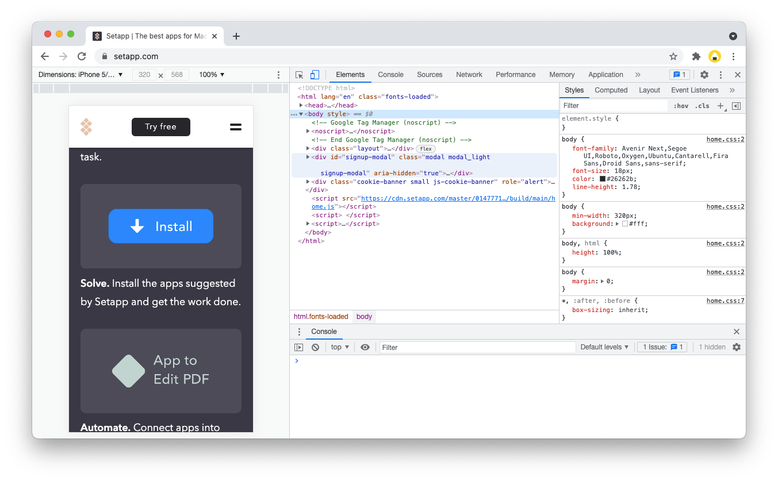Expand the div class layout node
The height and width of the screenshot is (481, 778).
(308, 148)
